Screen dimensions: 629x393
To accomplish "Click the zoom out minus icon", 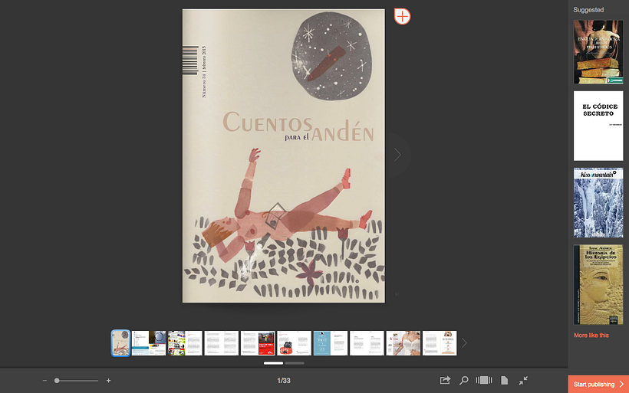I will point(44,381).
